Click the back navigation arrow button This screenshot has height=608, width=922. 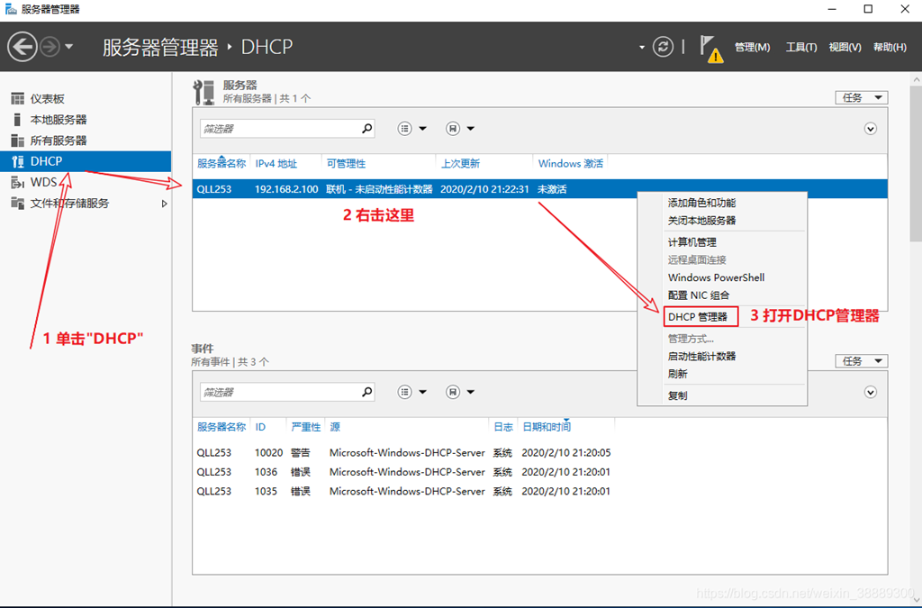pyautogui.click(x=23, y=47)
